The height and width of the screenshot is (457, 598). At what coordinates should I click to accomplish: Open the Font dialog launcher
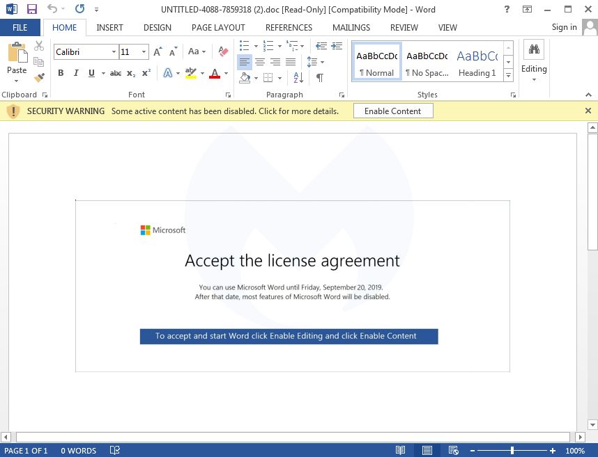228,95
